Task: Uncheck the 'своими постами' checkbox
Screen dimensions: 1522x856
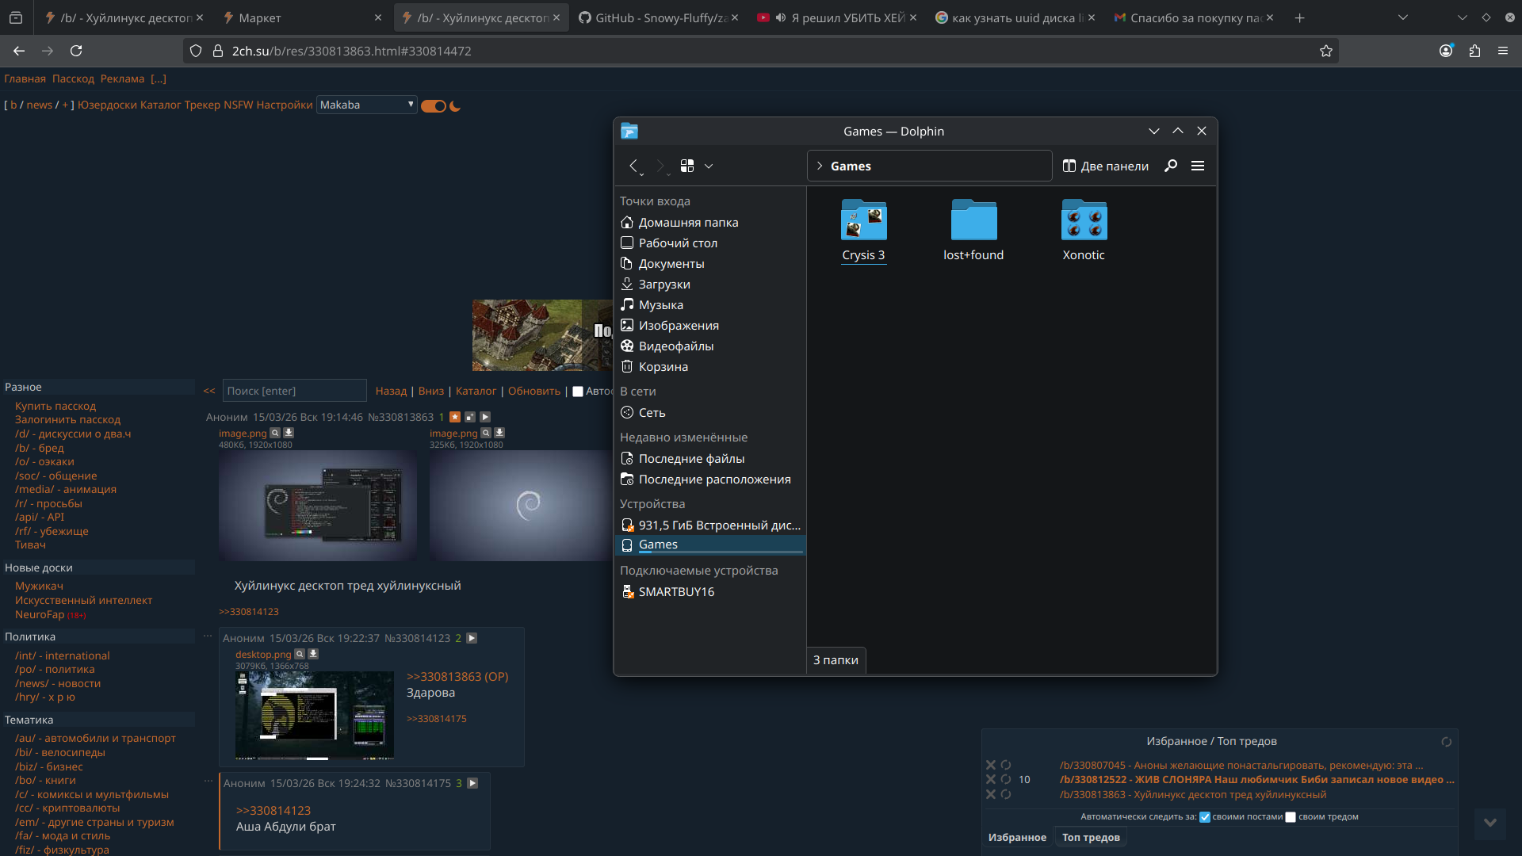Action: tap(1205, 817)
